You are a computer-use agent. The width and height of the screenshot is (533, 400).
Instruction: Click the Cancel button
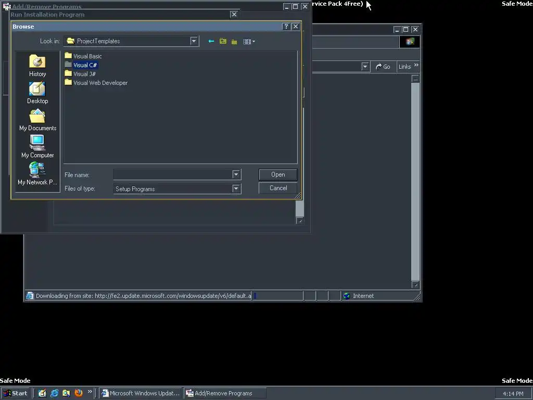point(278,188)
